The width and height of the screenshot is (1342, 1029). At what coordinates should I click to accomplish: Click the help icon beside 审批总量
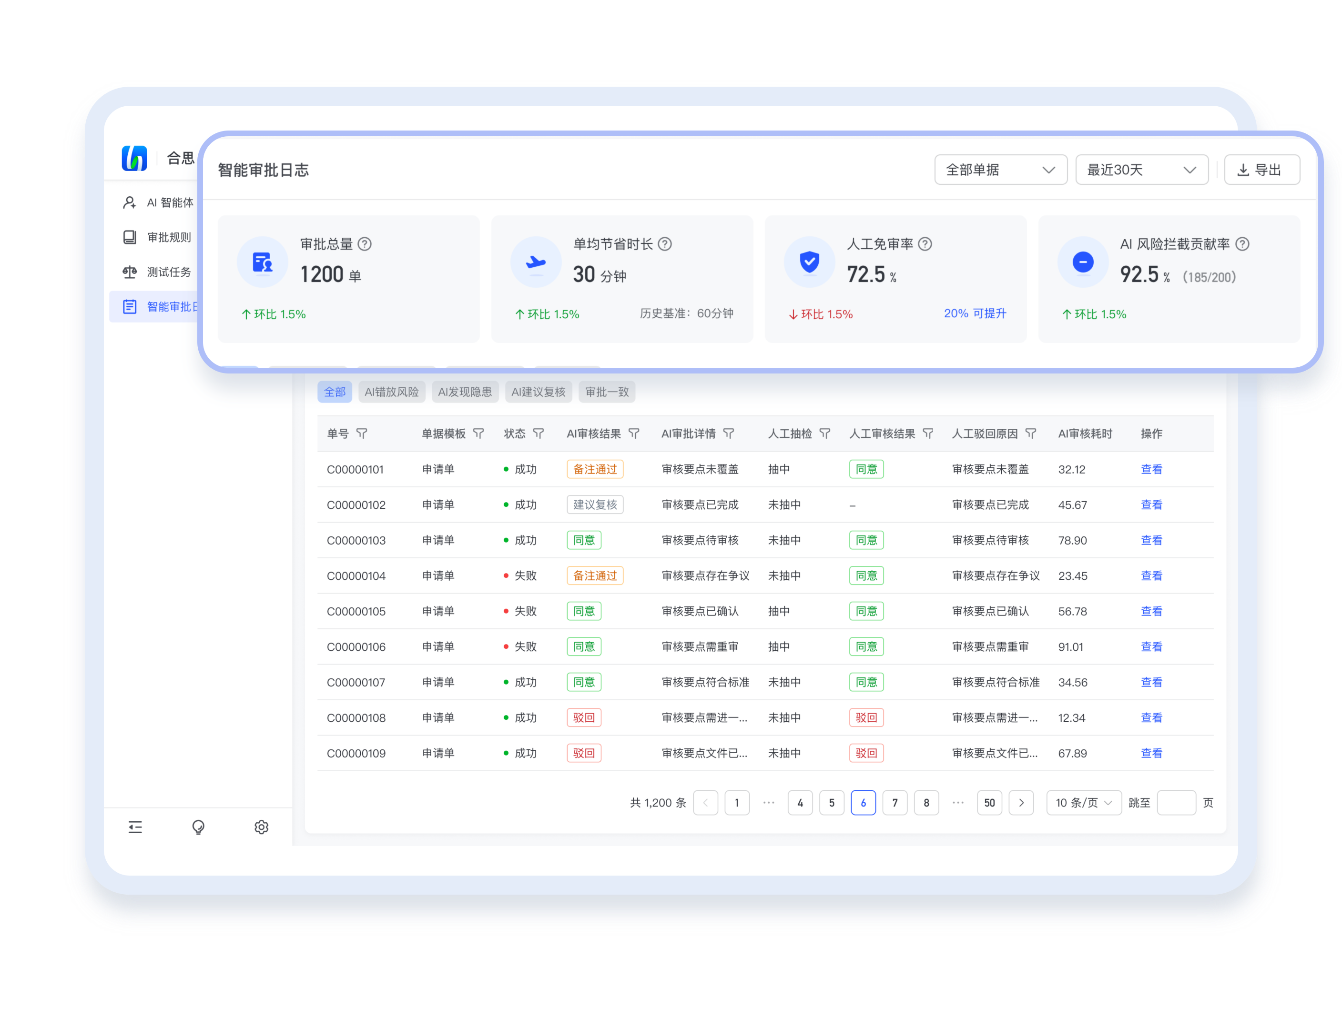coord(365,244)
